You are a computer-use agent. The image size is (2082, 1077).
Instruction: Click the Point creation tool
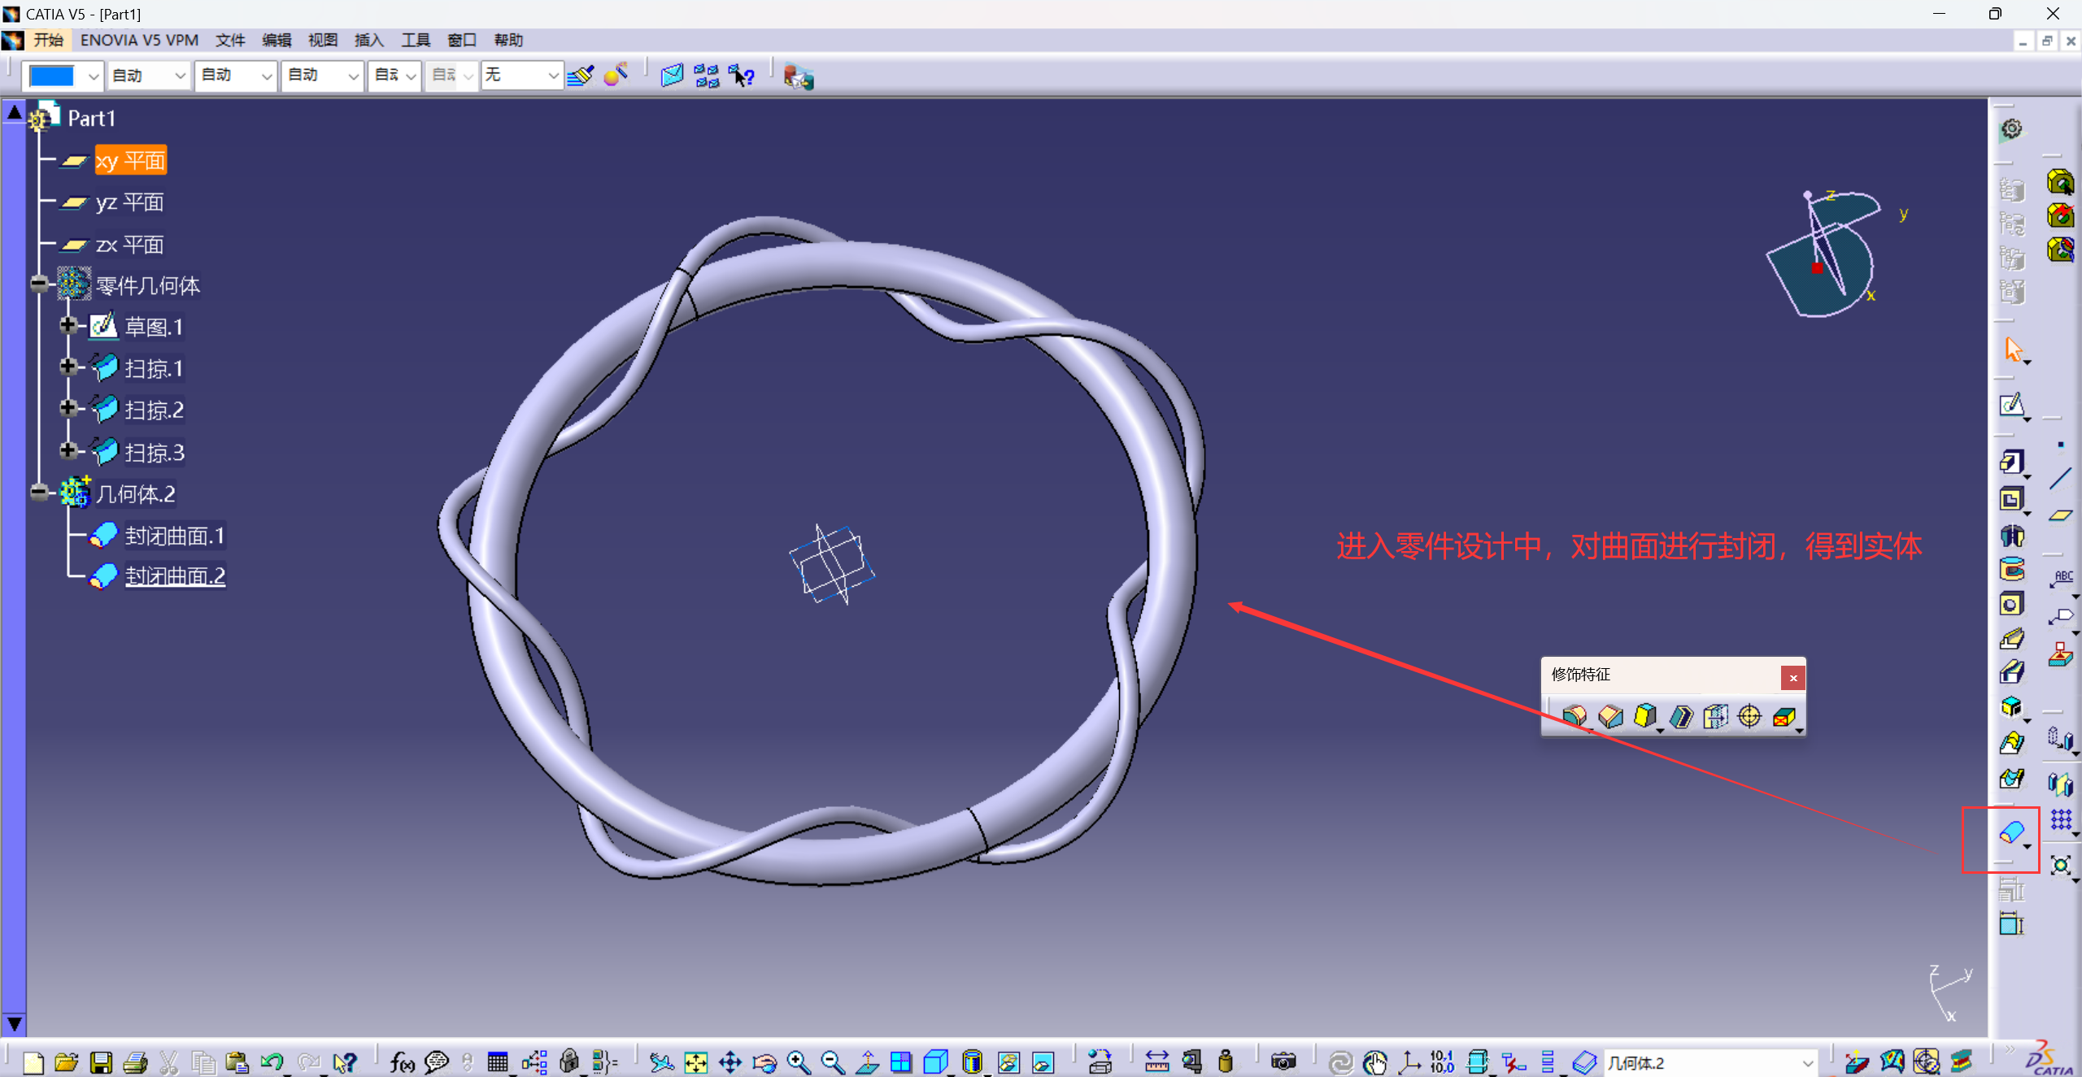[2061, 445]
